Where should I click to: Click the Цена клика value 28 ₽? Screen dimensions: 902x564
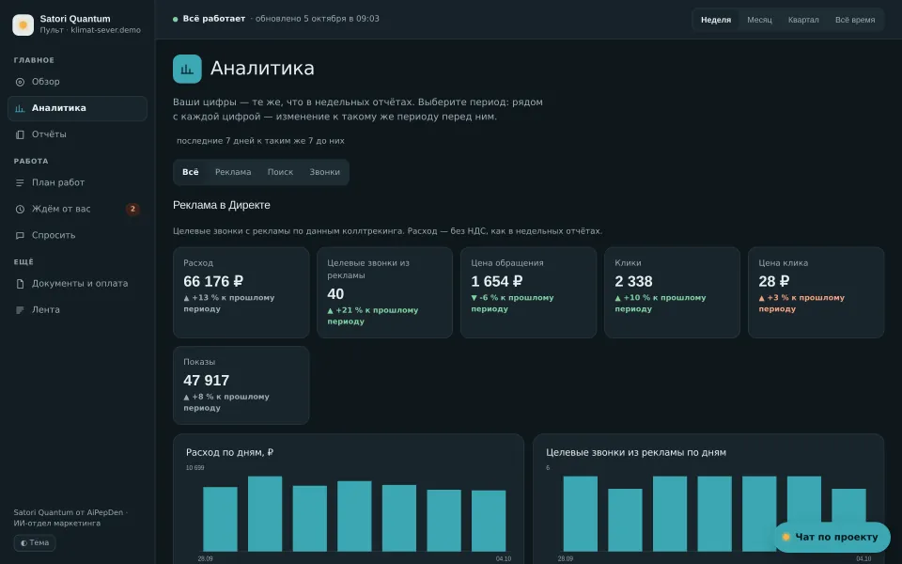(x=773, y=281)
